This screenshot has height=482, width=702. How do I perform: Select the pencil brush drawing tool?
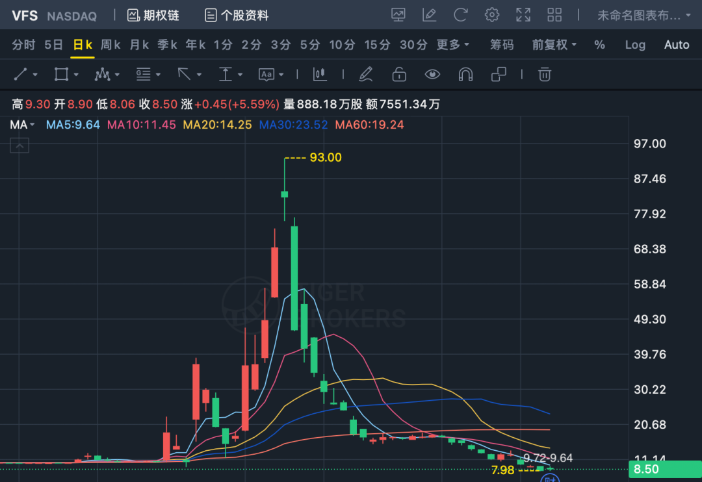[x=366, y=75]
